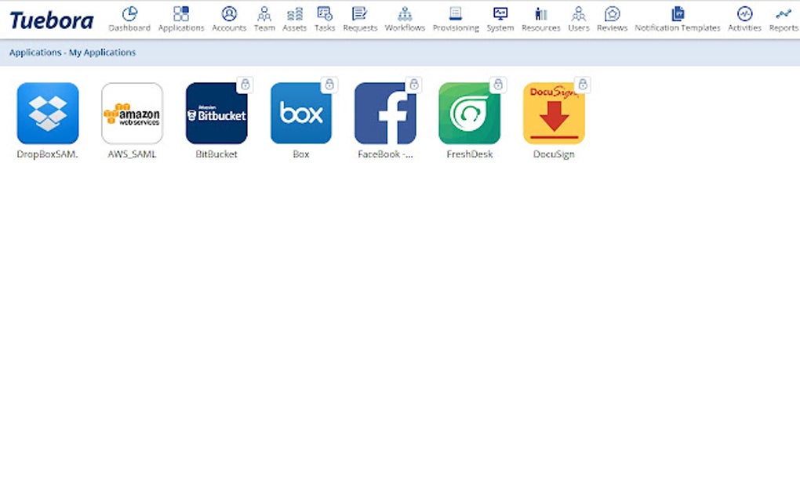Open the BitBucket application tile
Screen dimensions: 800x500
point(216,113)
